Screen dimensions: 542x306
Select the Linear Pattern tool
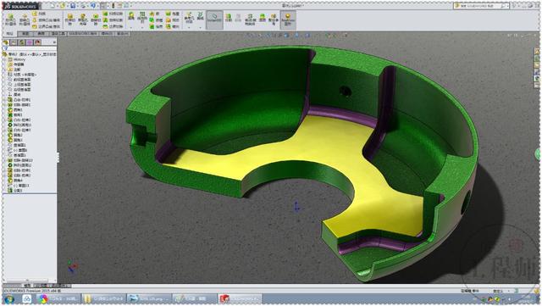(142, 17)
